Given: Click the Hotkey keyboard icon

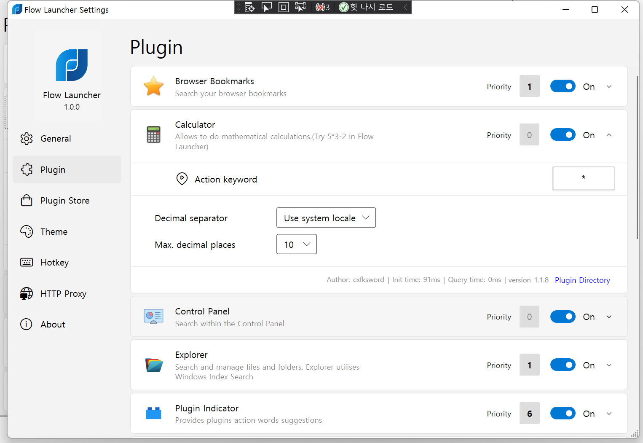Looking at the screenshot, I should point(27,262).
